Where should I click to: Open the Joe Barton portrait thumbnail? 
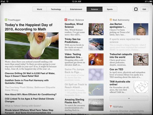[x=141, y=29]
